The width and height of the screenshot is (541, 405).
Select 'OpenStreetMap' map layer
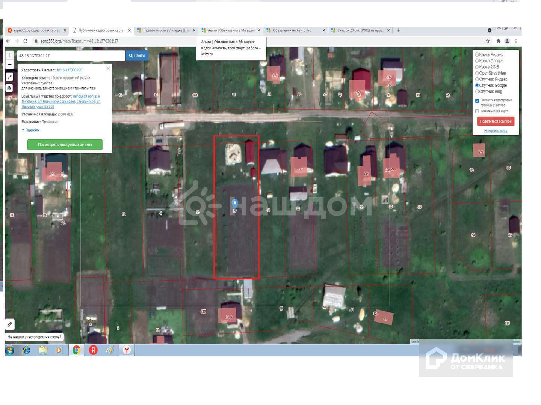[477, 73]
